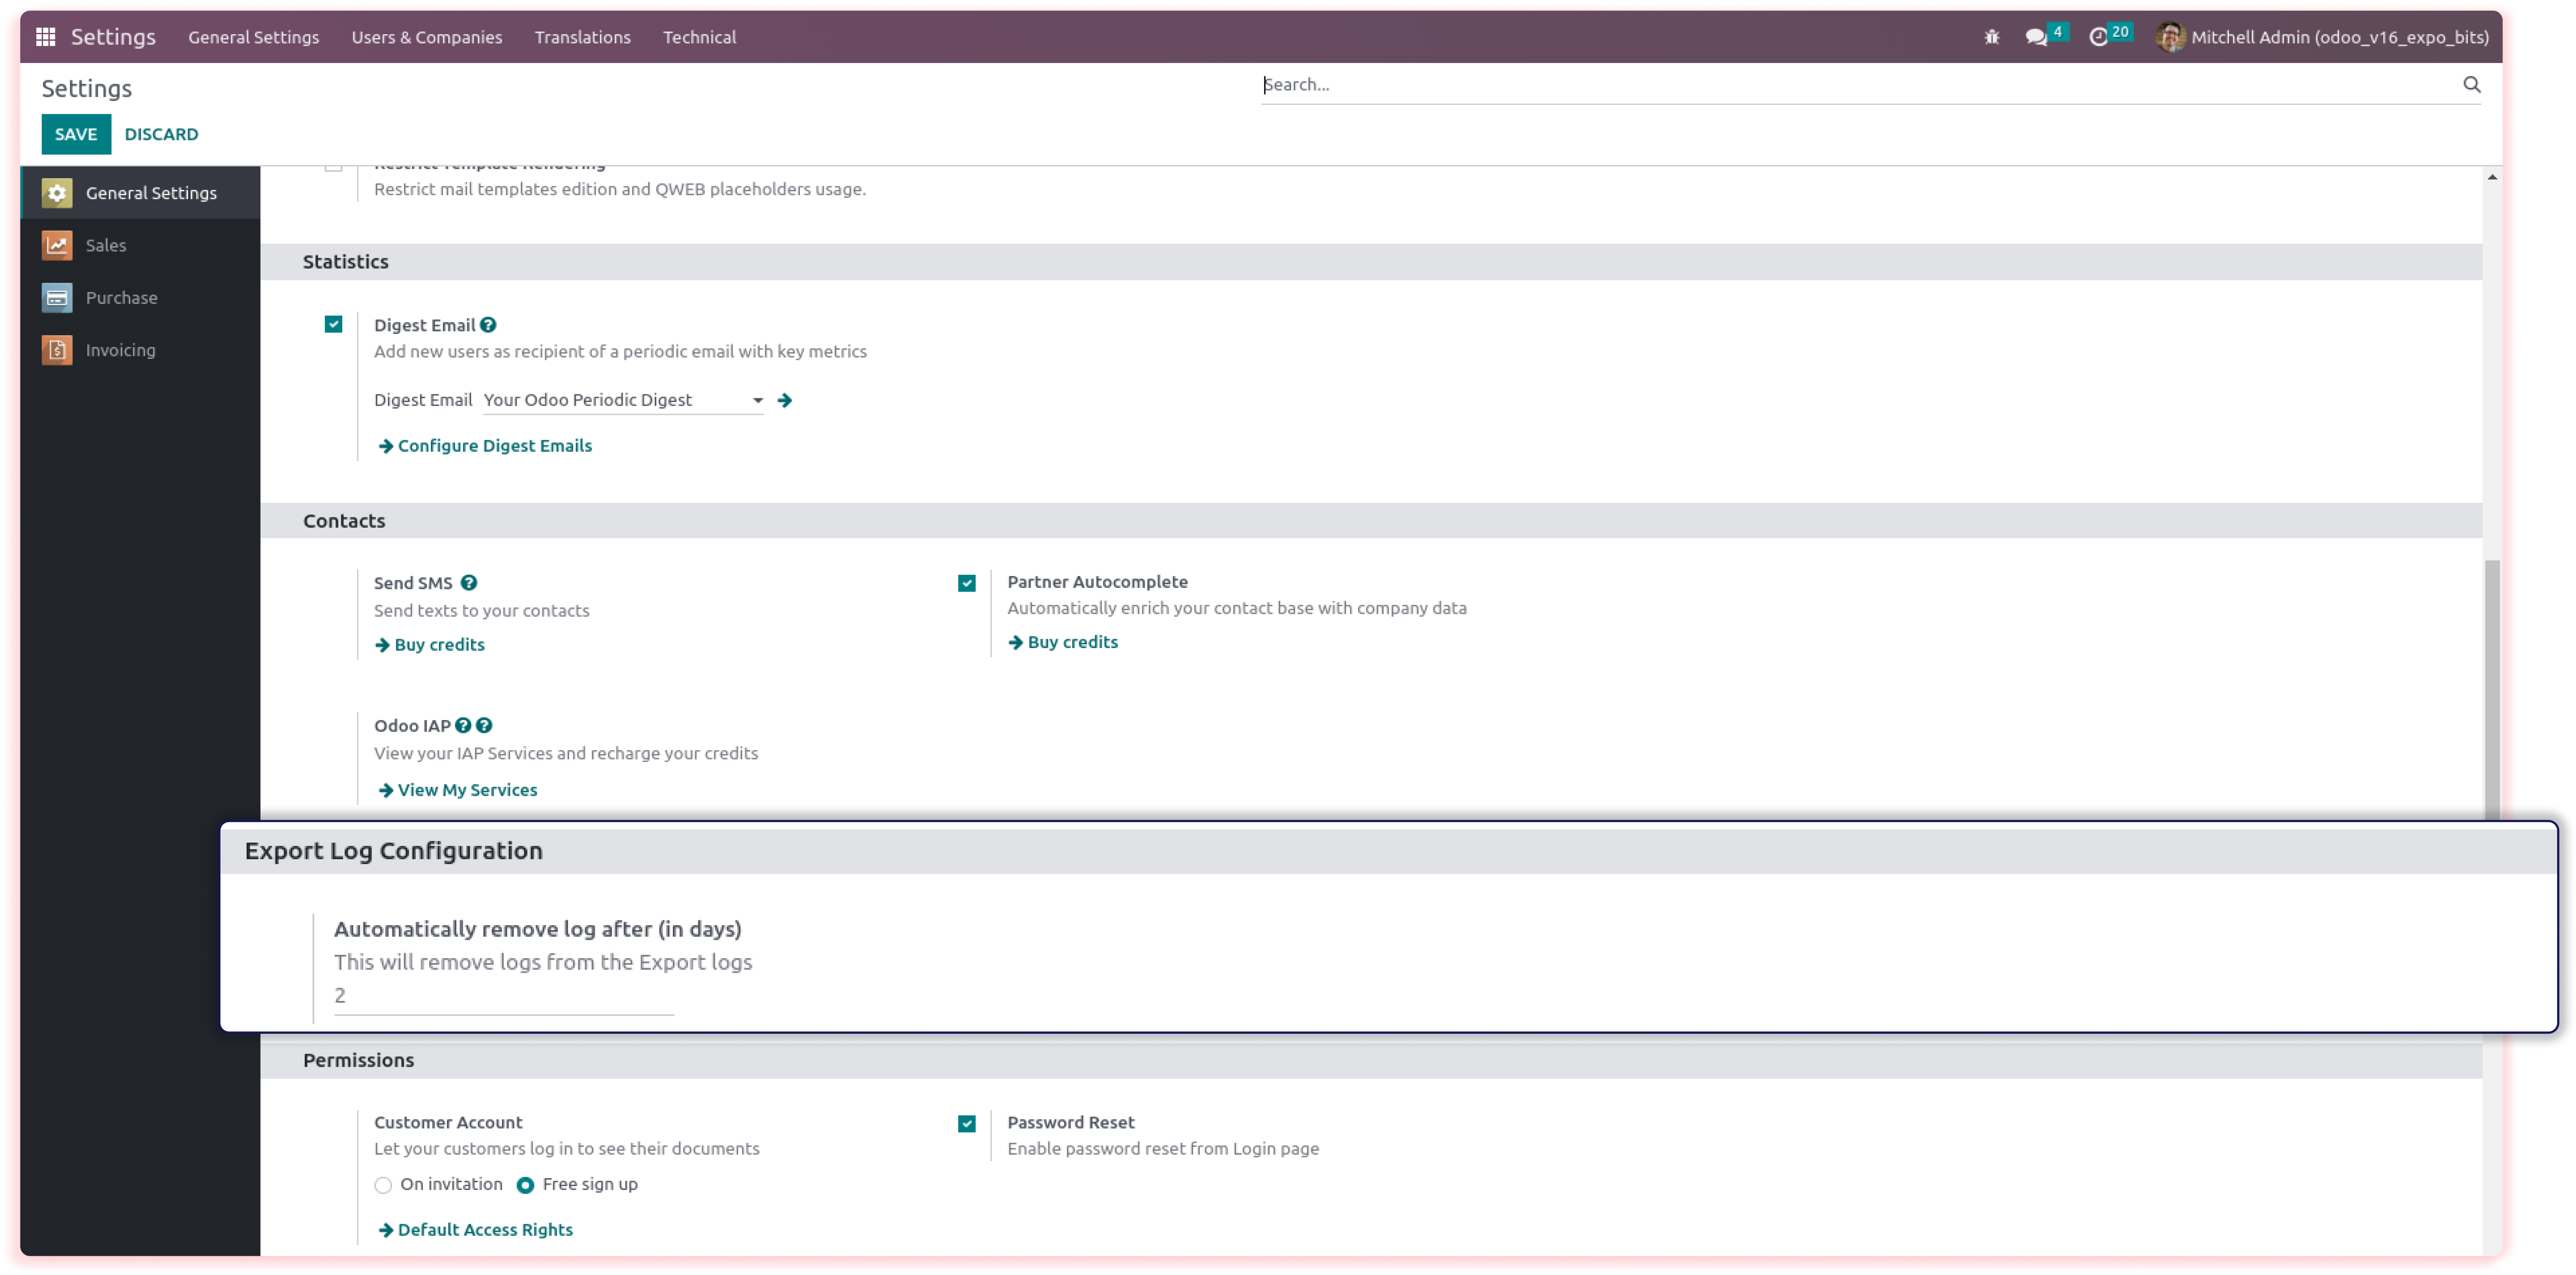Image resolution: width=2576 pixels, height=1275 pixels.
Task: Toggle the Digest Email checkbox
Action: click(334, 324)
